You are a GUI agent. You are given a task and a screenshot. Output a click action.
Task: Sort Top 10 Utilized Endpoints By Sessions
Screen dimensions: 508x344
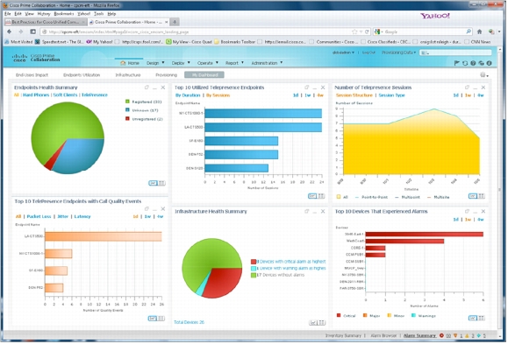point(218,95)
